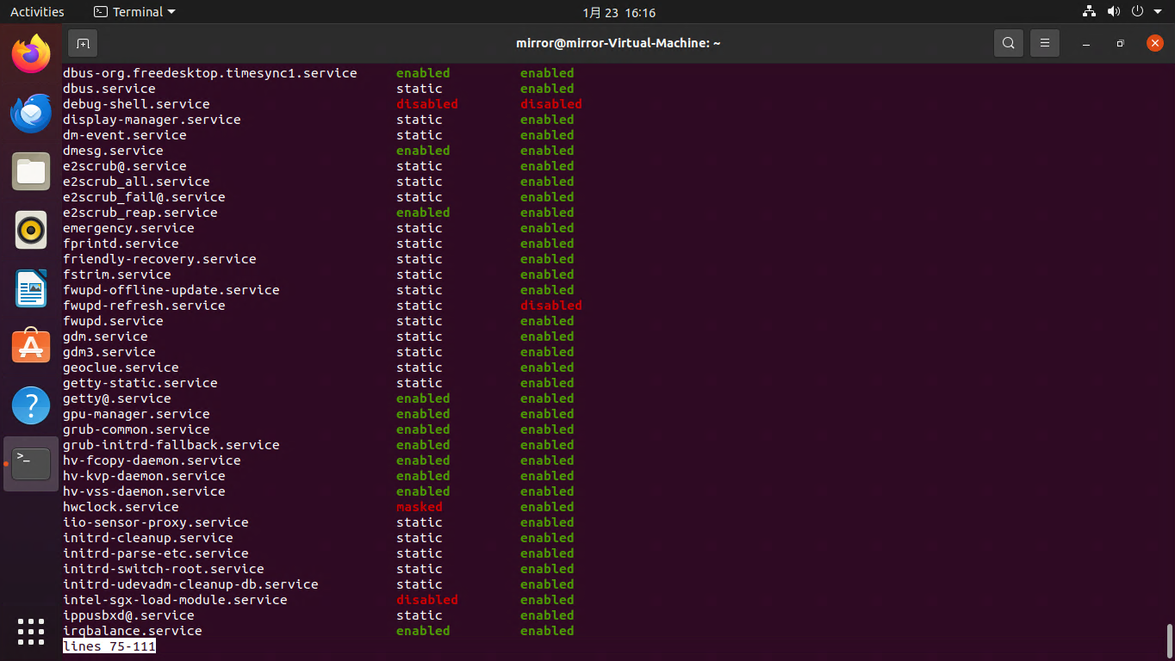
Task: Click iio-sensor-proxy.service entry
Action: 156,522
